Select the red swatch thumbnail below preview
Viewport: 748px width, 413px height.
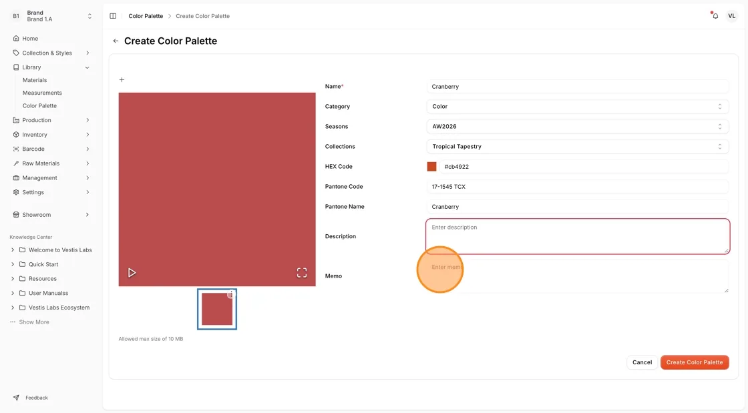point(217,309)
